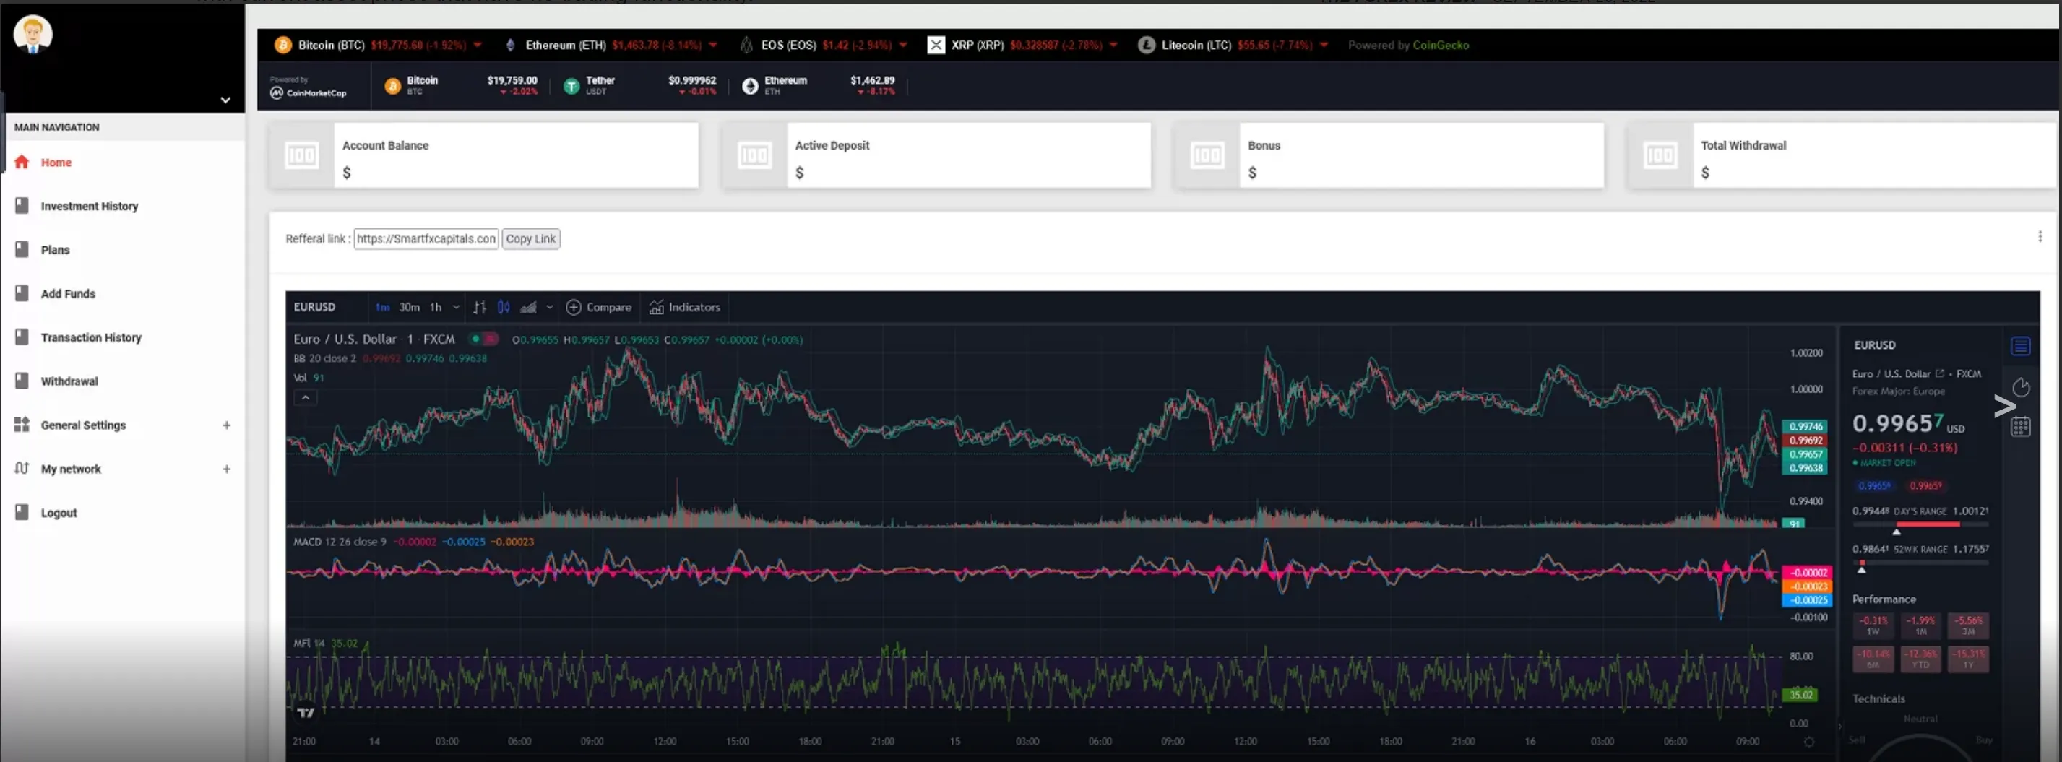Screen dimensions: 2062x762
Task: Click the Total Withdrawal money icon
Action: 1660,155
